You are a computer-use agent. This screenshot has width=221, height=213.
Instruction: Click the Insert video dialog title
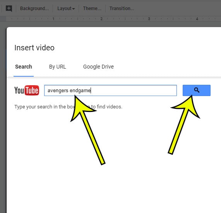[x=34, y=48]
